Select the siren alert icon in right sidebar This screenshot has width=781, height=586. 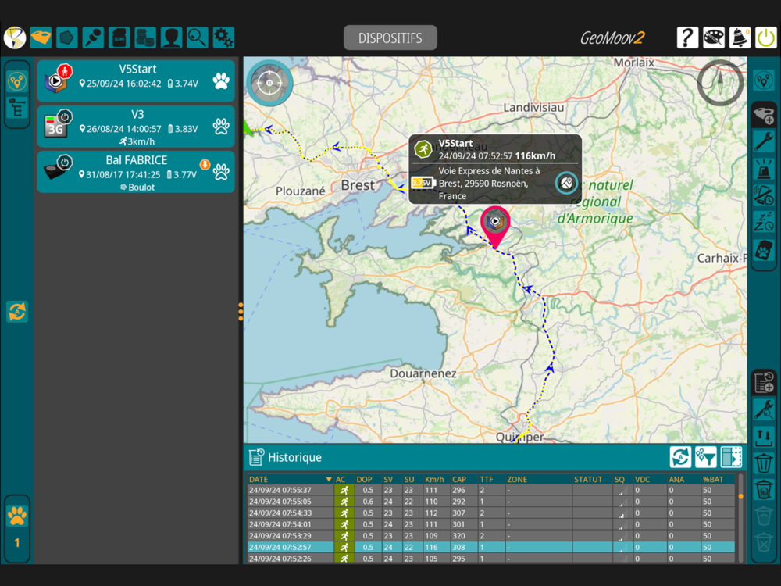tap(763, 168)
